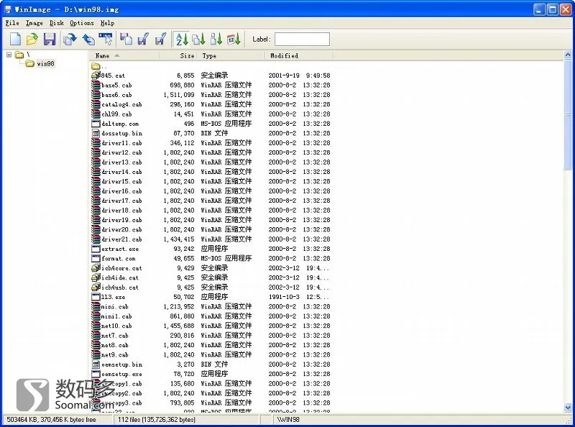Click the toolbar icon with mouse pointer
The width and height of the screenshot is (575, 427).
pyautogui.click(x=106, y=39)
